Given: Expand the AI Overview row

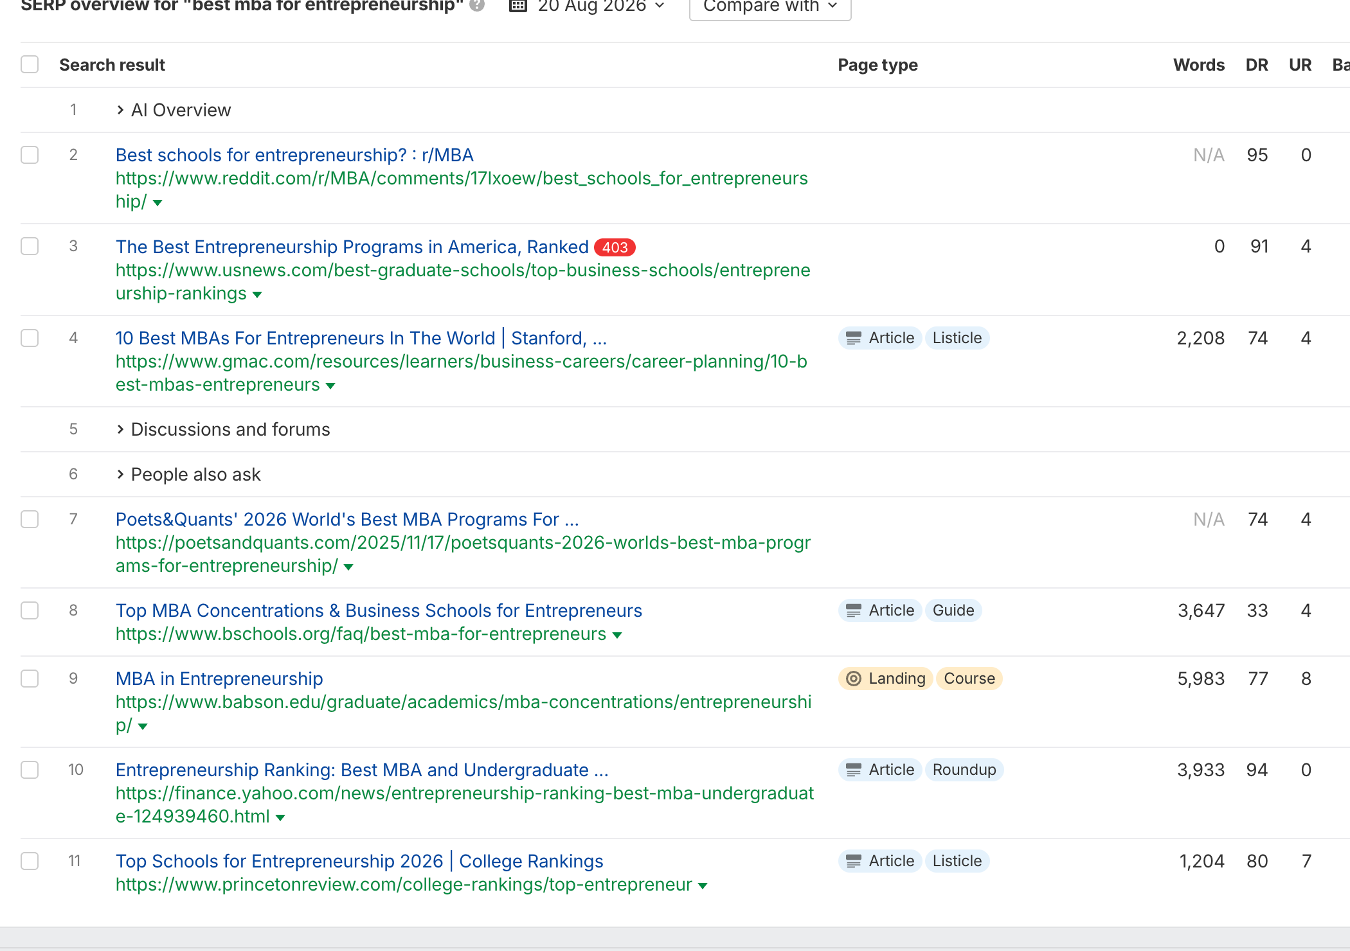Looking at the screenshot, I should [x=120, y=111].
